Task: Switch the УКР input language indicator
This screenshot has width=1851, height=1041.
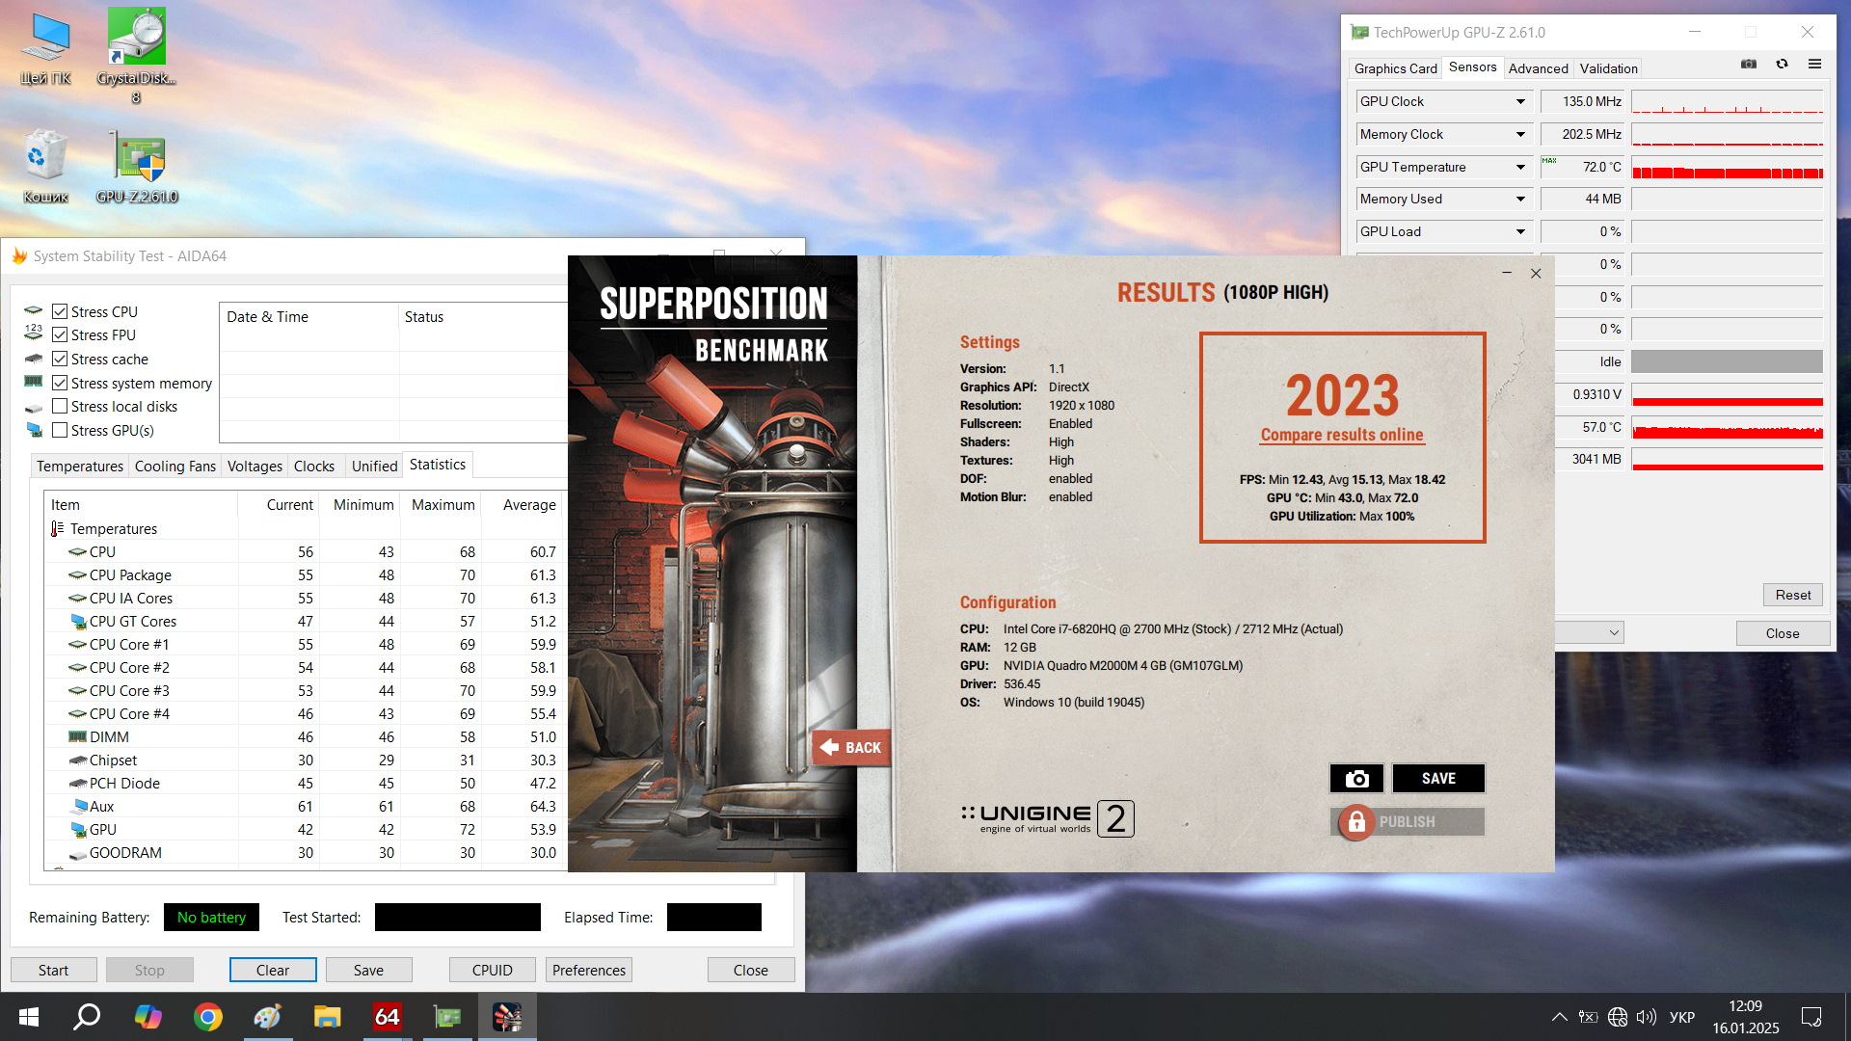Action: (x=1682, y=1017)
